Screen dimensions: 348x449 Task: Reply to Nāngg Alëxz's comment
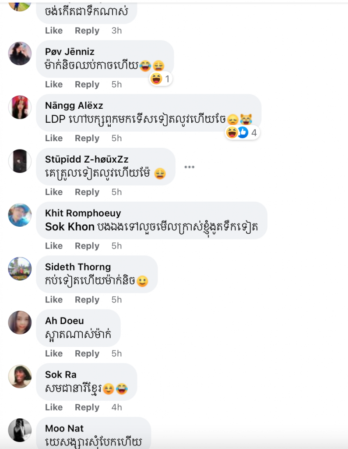(87, 138)
